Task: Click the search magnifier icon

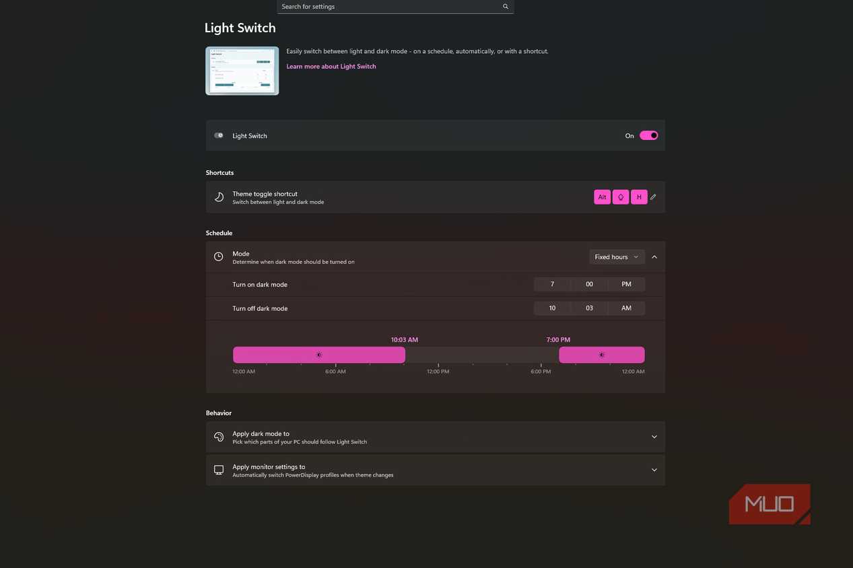Action: click(x=506, y=7)
